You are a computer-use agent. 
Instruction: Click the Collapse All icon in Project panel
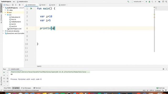(16, 5)
